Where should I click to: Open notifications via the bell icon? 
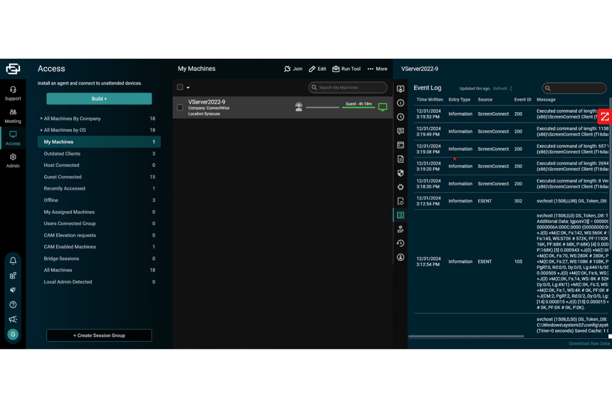pyautogui.click(x=13, y=260)
